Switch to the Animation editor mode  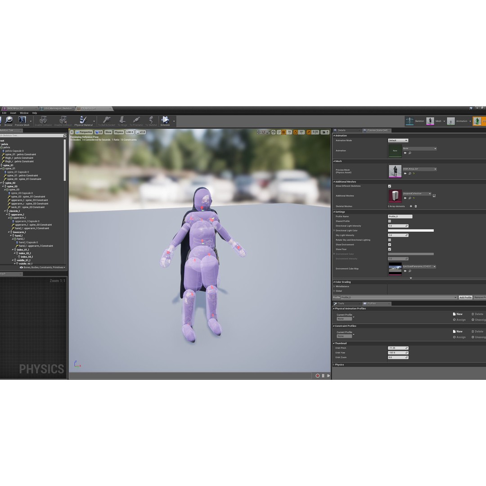click(457, 121)
